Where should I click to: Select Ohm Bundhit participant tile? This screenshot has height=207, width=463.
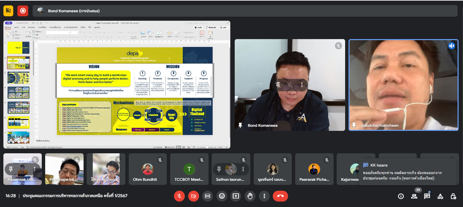pos(147,169)
